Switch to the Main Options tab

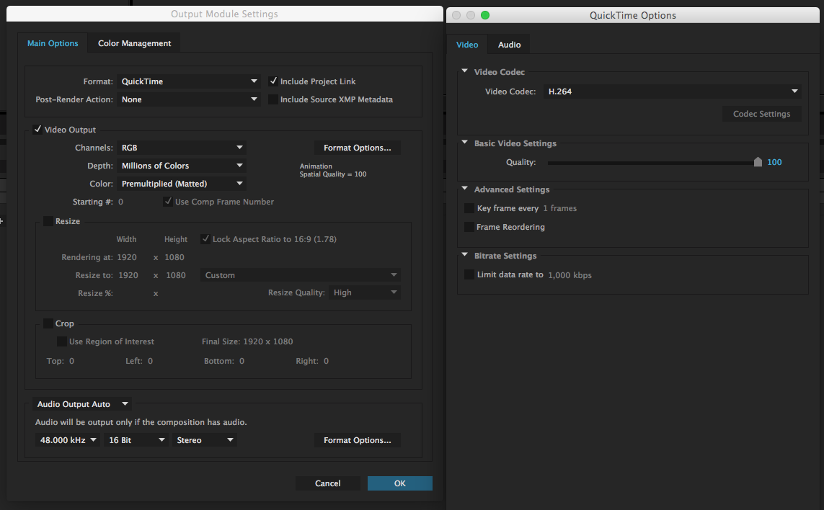click(53, 43)
